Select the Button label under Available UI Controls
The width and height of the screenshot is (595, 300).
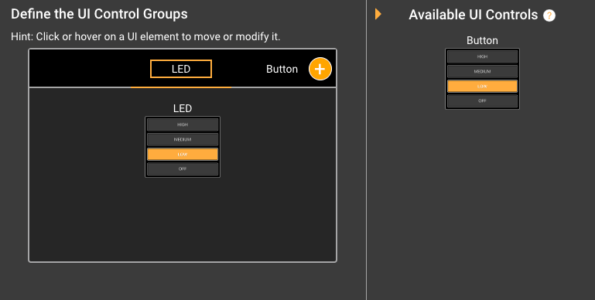point(482,40)
